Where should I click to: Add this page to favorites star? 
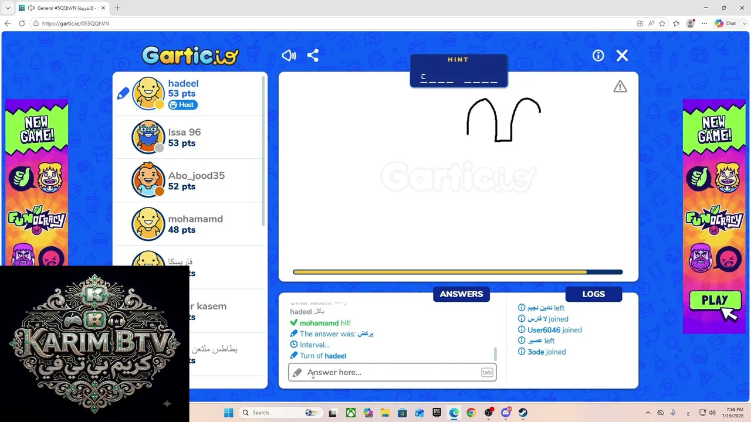[662, 23]
